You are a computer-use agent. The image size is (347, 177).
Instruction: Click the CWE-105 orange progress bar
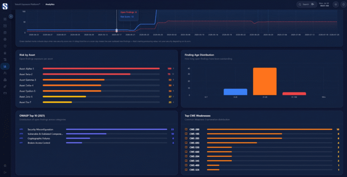244,134
